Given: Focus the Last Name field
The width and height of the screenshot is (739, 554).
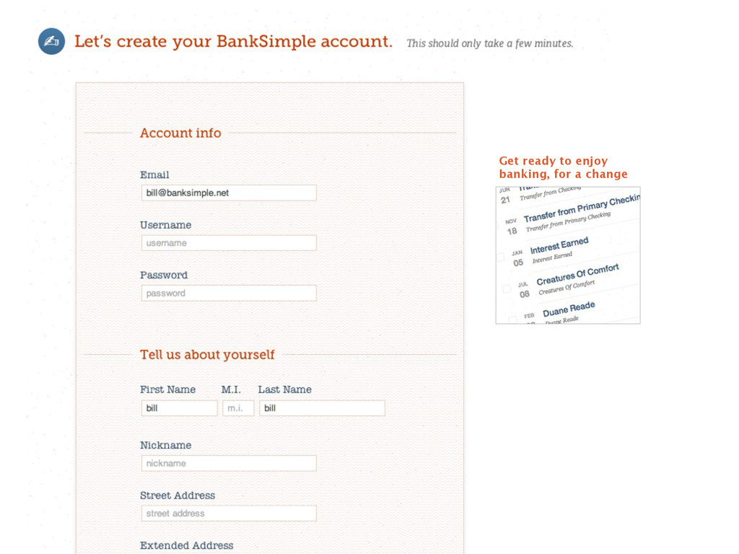Looking at the screenshot, I should [323, 408].
